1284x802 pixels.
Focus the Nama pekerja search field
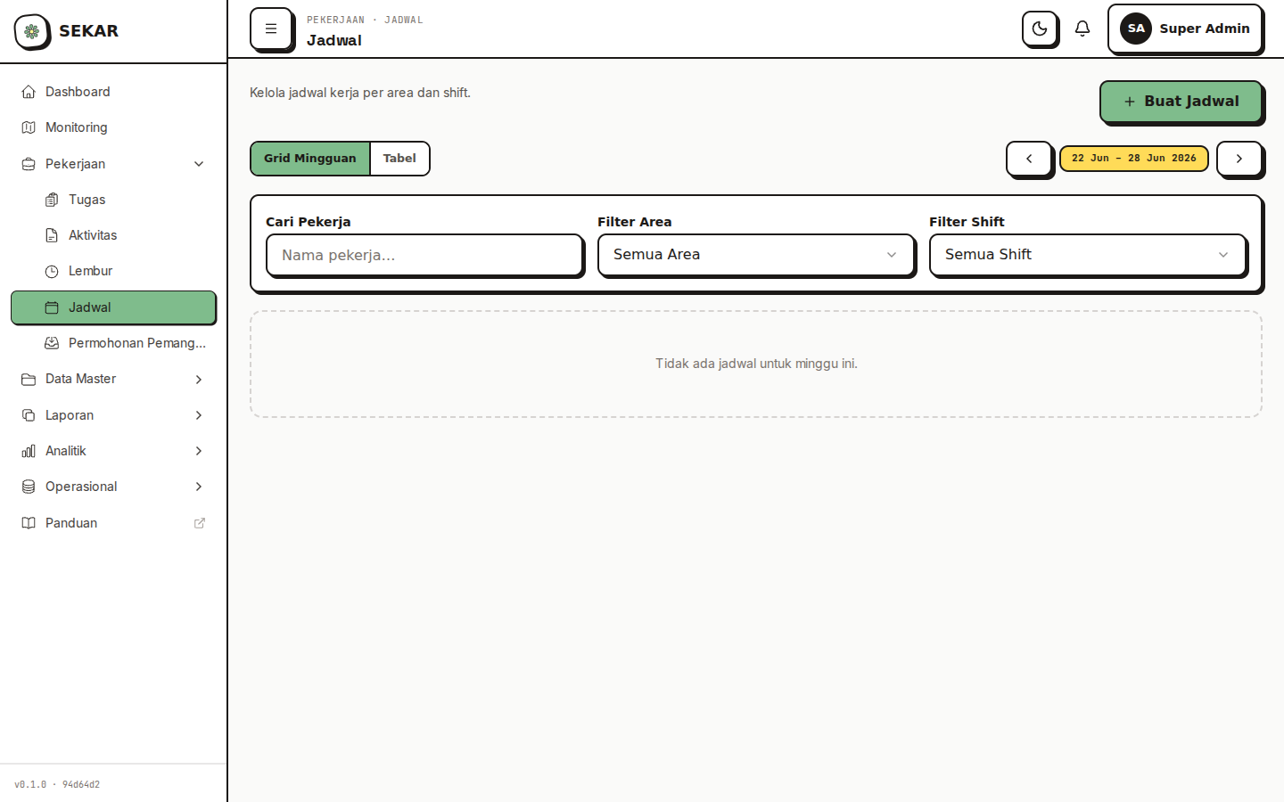point(424,255)
